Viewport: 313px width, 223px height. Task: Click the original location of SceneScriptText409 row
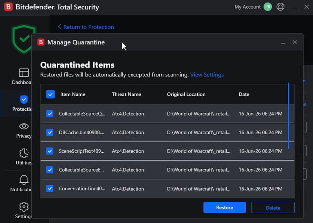(198, 151)
